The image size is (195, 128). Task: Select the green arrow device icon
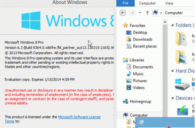(x=182, y=110)
